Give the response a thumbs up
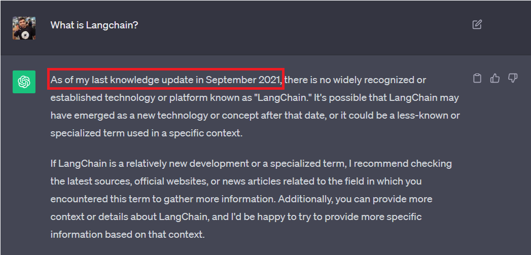This screenshot has height=255, width=531. coord(495,79)
